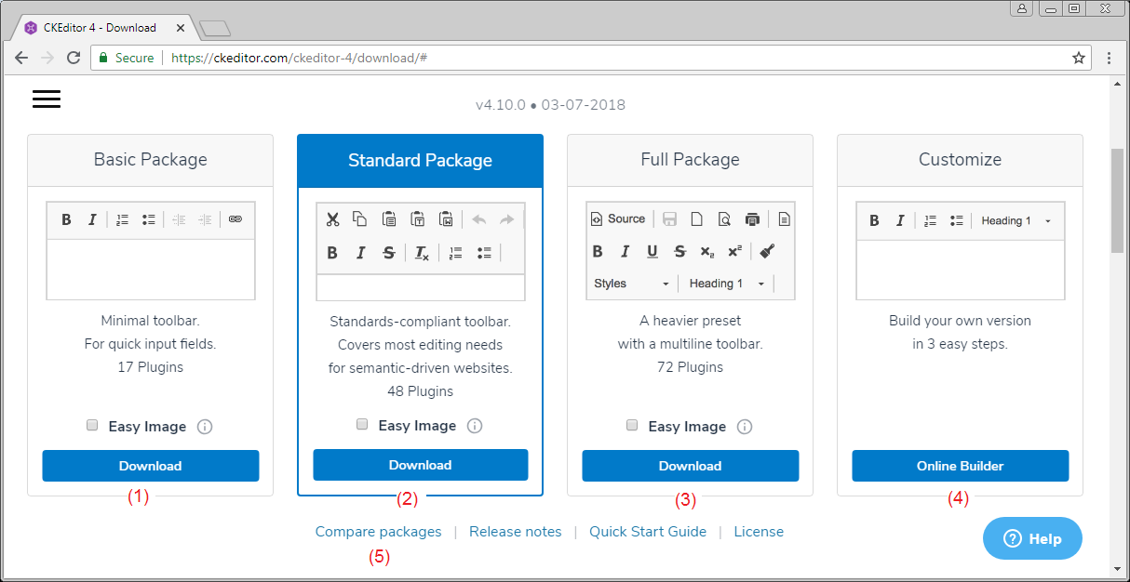
Task: Click Italic icon in Basic Package preview
Action: click(x=92, y=220)
